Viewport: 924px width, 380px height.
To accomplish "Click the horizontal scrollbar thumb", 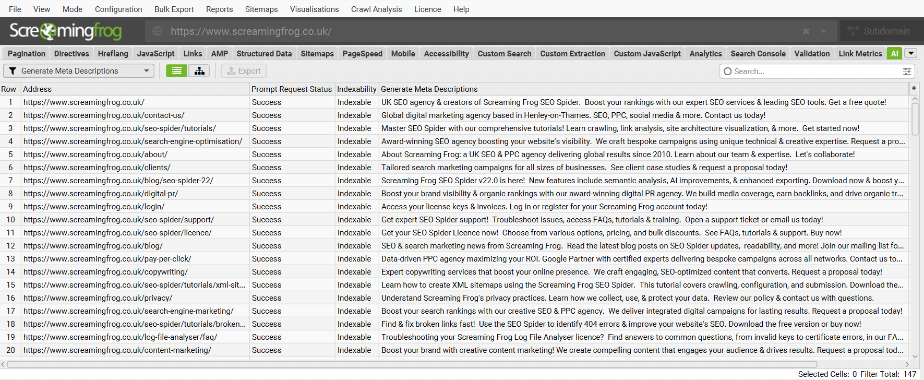I will click(412, 364).
